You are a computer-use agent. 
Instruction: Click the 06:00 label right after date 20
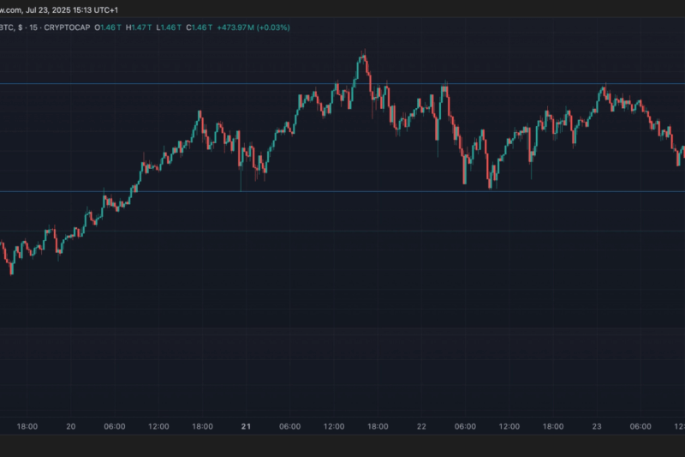115,426
